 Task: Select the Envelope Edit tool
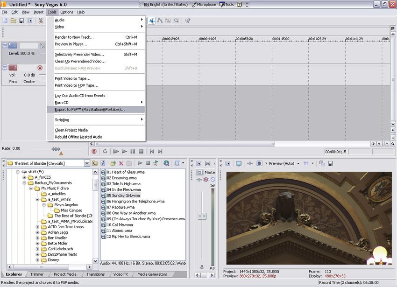click(x=160, y=21)
